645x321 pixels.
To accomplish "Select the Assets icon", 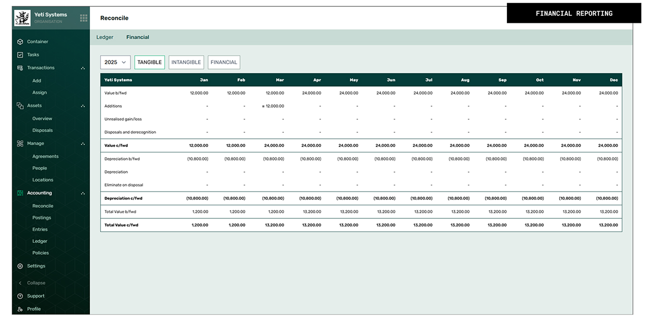I will (19, 105).
